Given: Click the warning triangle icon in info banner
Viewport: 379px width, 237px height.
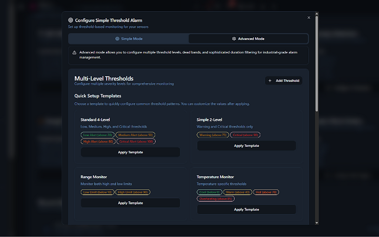Looking at the screenshot, I should (x=74, y=53).
